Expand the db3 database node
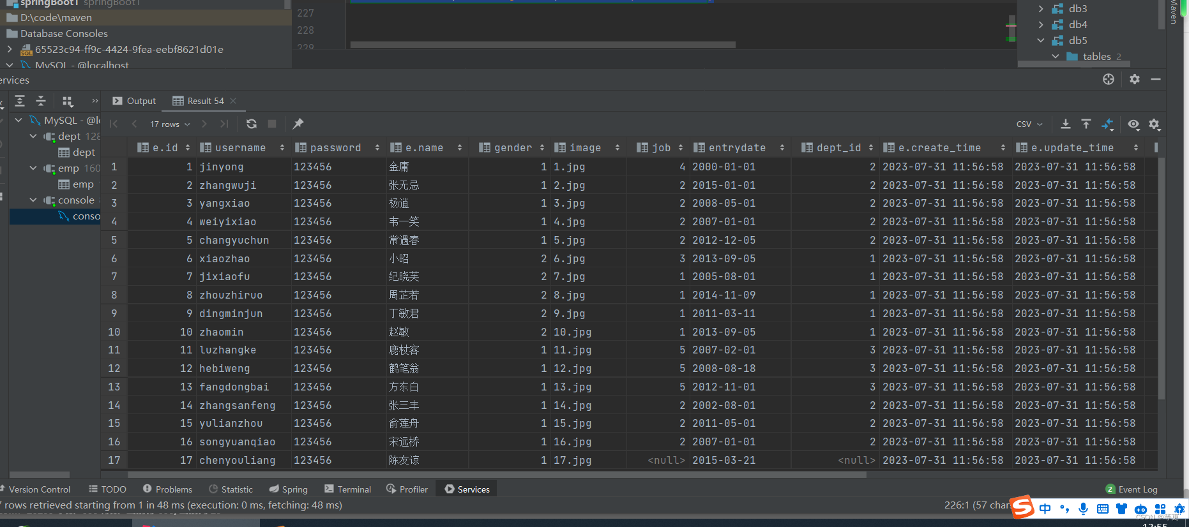Image resolution: width=1189 pixels, height=527 pixels. click(1041, 8)
